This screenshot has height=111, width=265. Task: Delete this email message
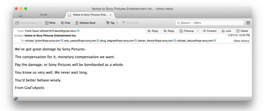[x=242, y=31]
